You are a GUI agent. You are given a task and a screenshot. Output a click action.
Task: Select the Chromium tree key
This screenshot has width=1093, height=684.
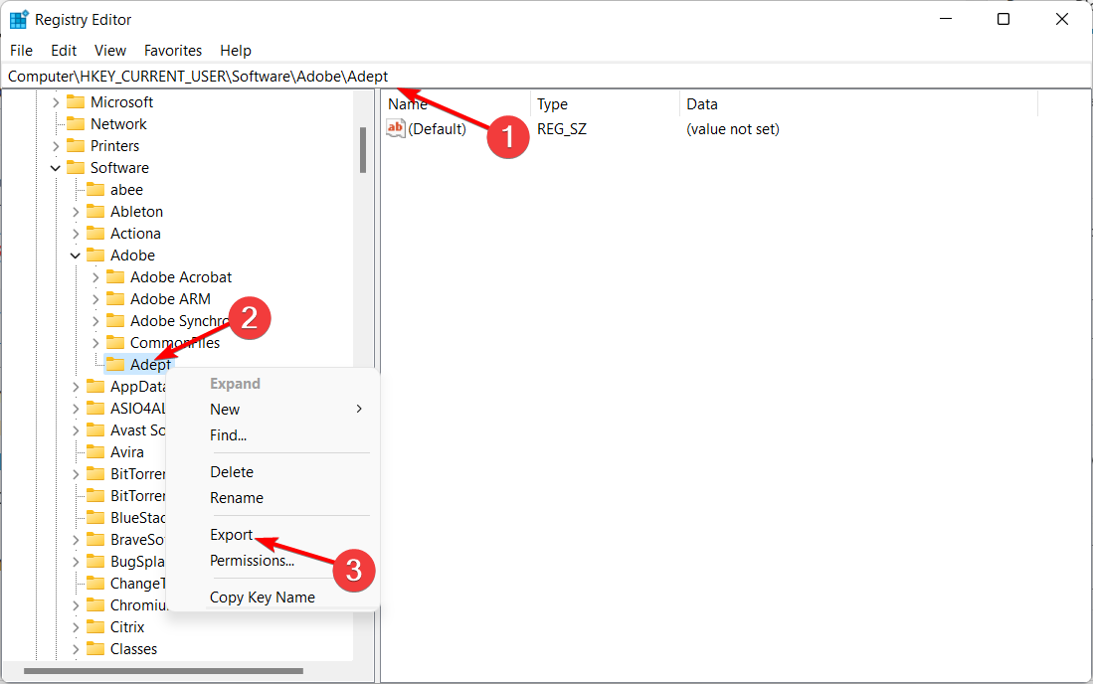[138, 605]
